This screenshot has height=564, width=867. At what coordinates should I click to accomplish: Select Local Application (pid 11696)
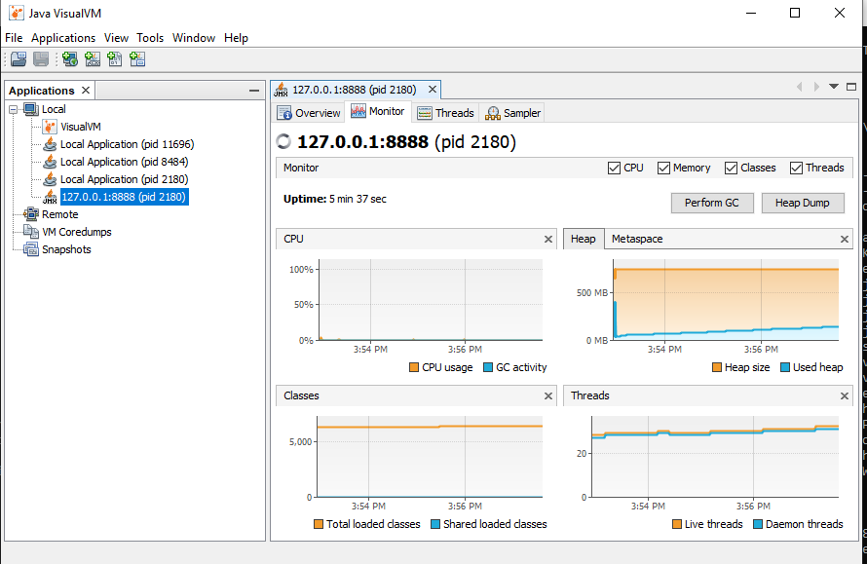coord(128,144)
